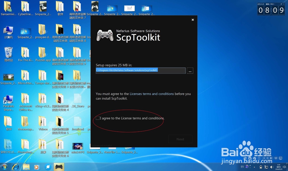Open the Windows Start menu orb

tap(5, 167)
